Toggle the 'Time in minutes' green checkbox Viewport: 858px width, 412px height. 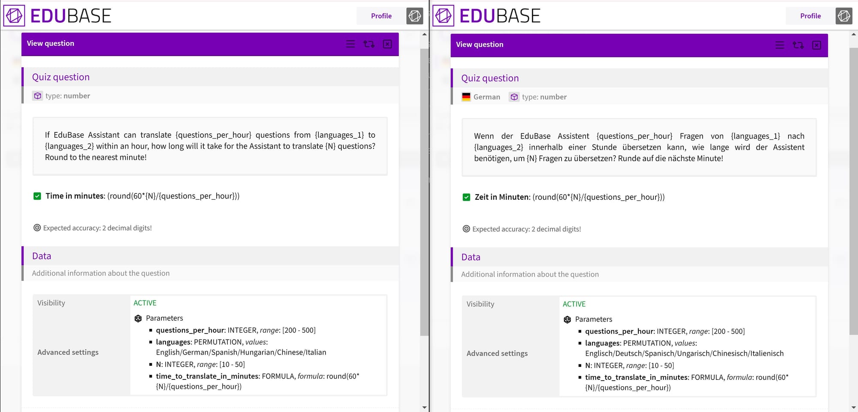coord(37,196)
